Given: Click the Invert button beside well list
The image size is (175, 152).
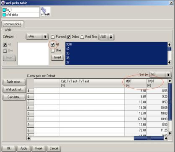Looking at the screenshot, I should tap(57, 57).
